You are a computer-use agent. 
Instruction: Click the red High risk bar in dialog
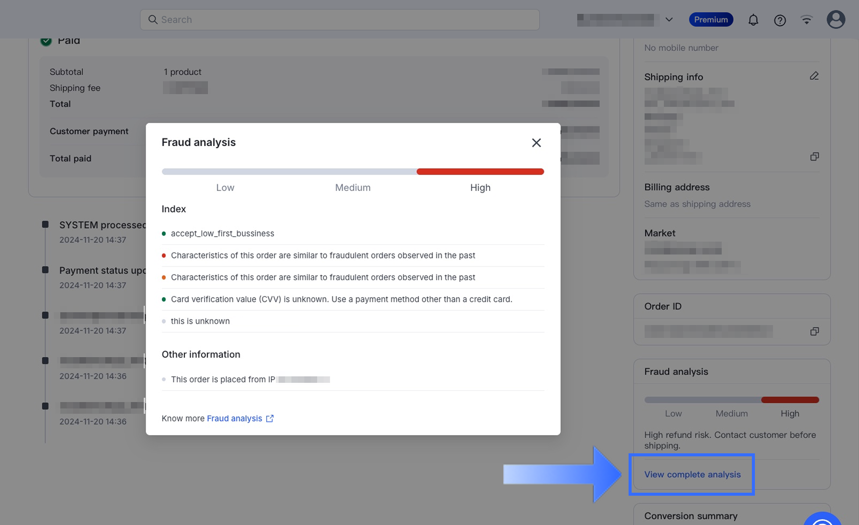(480, 172)
